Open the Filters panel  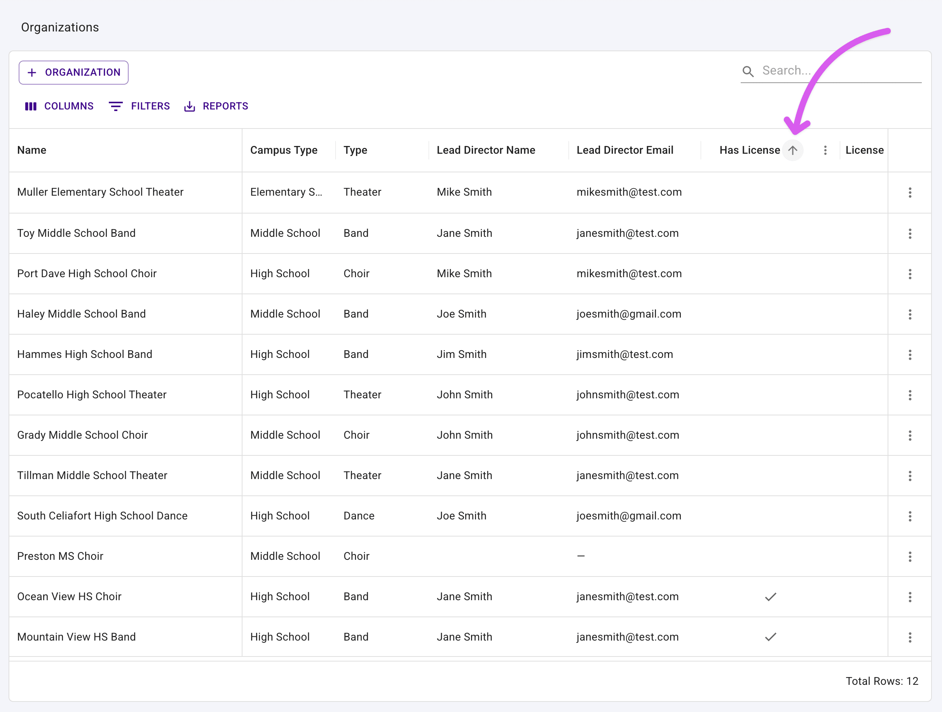click(139, 106)
